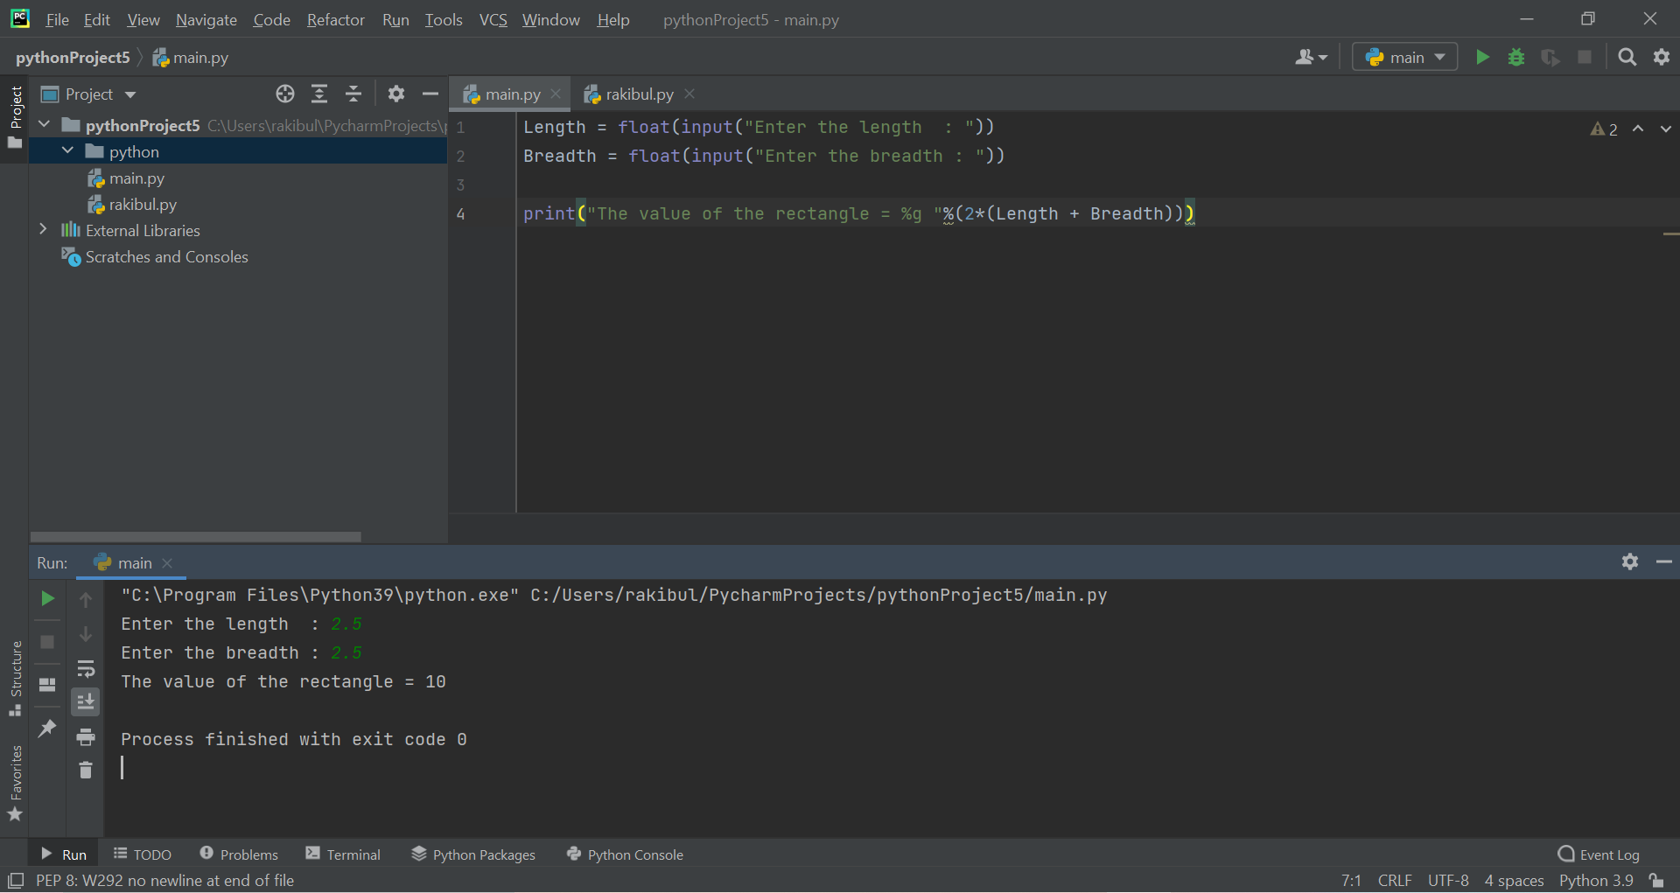Close the main.py editor tab

[556, 94]
